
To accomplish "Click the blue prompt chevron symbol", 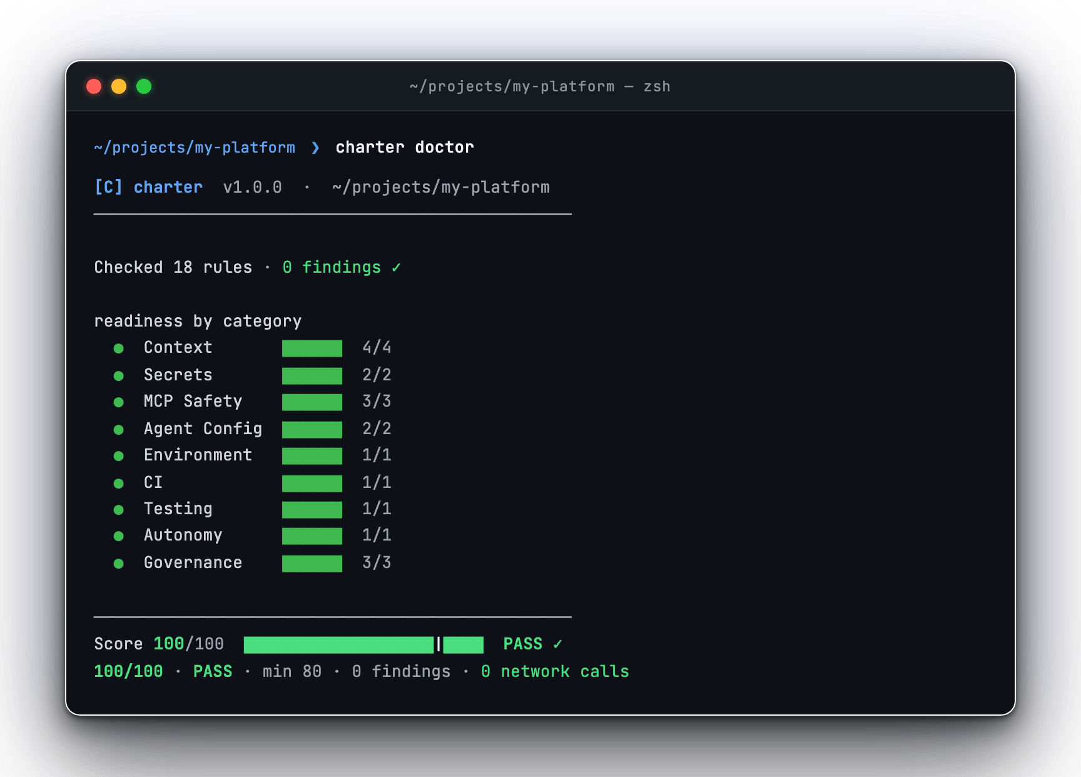I will (315, 148).
